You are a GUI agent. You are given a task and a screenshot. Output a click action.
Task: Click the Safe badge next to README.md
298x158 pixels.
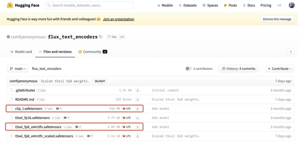pos(41,100)
